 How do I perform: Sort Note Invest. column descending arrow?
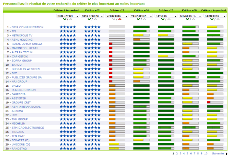pyautogui.click(x=65, y=20)
